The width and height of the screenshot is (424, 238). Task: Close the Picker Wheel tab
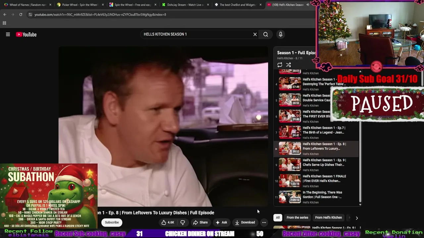pyautogui.click(x=103, y=5)
